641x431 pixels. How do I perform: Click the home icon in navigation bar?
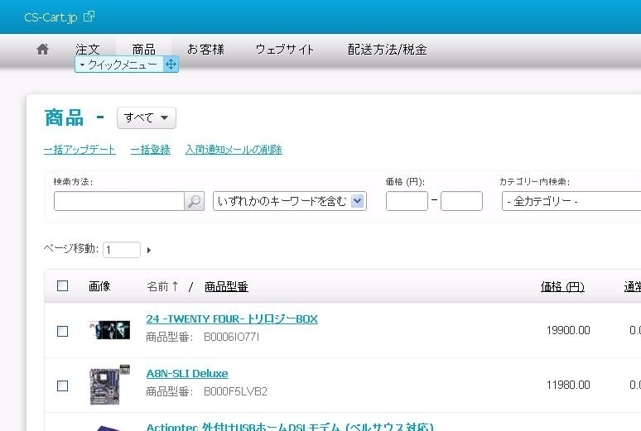point(43,50)
